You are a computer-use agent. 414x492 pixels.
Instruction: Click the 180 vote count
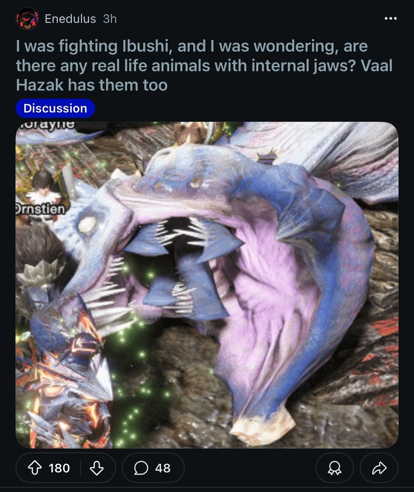pyautogui.click(x=59, y=468)
